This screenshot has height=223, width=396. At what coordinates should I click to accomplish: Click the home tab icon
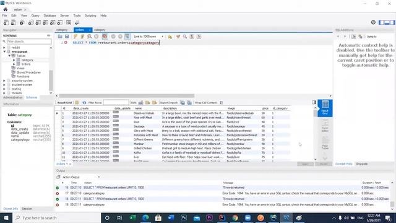pos(6,9)
